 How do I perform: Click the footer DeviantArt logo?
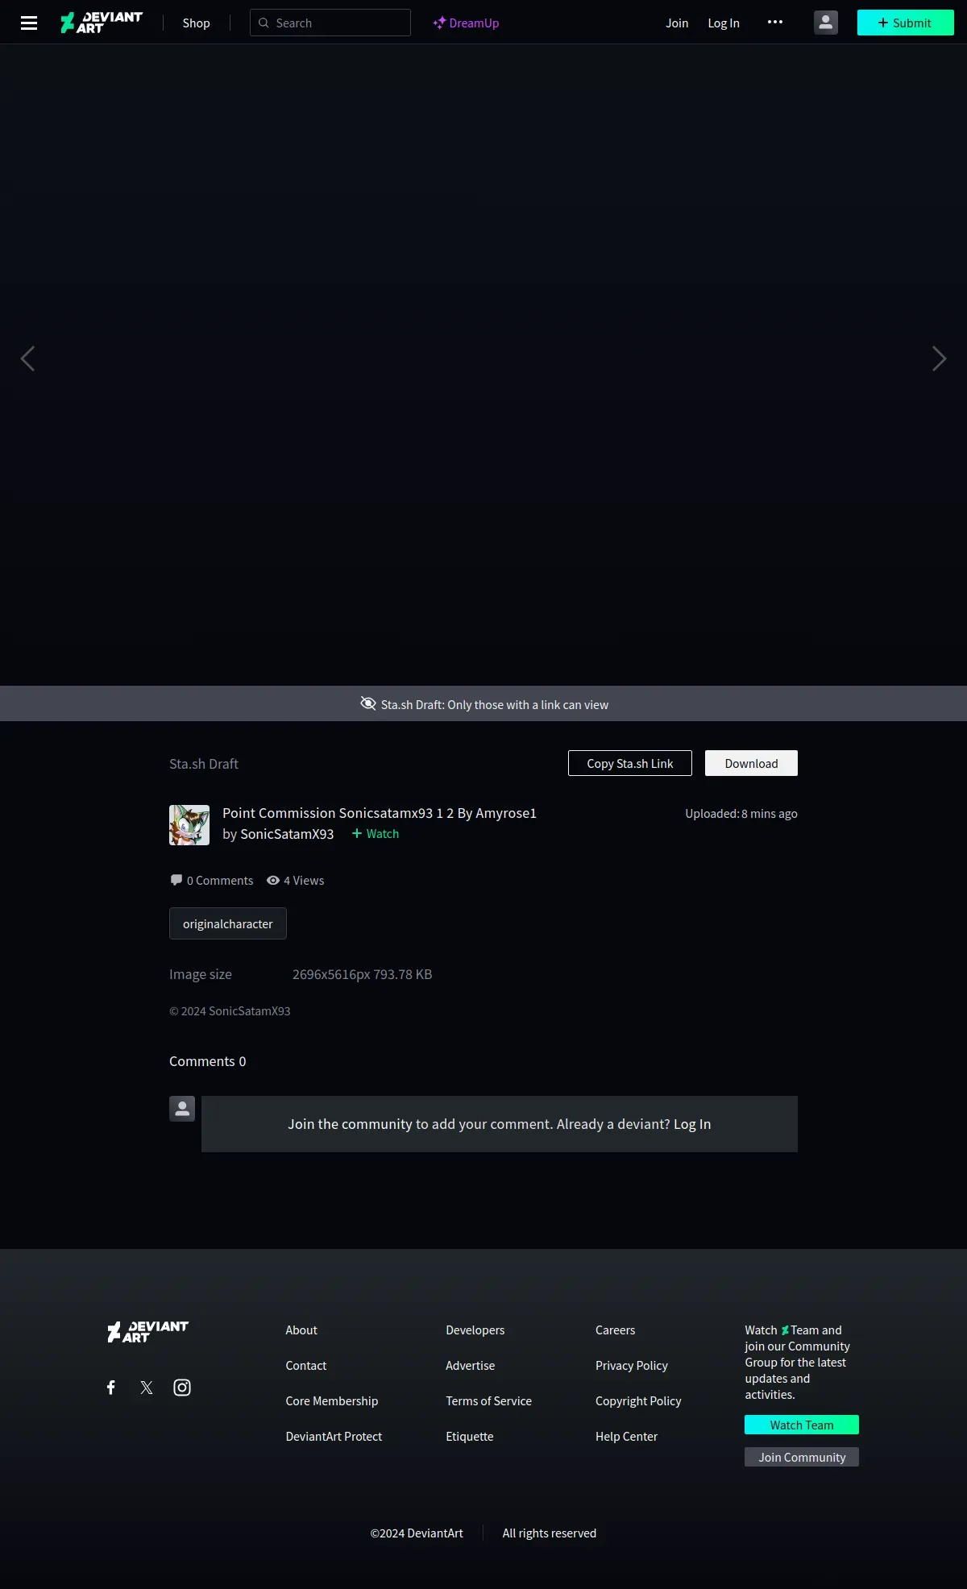point(148,1331)
